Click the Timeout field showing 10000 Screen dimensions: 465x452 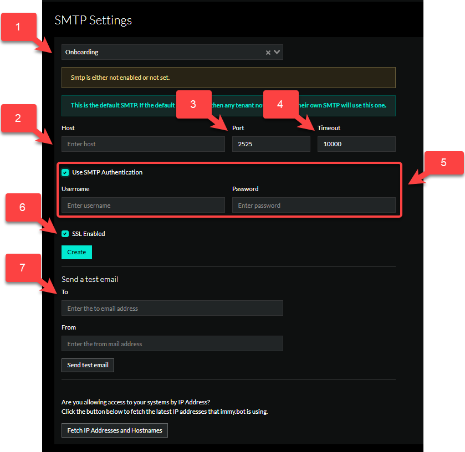click(x=356, y=143)
